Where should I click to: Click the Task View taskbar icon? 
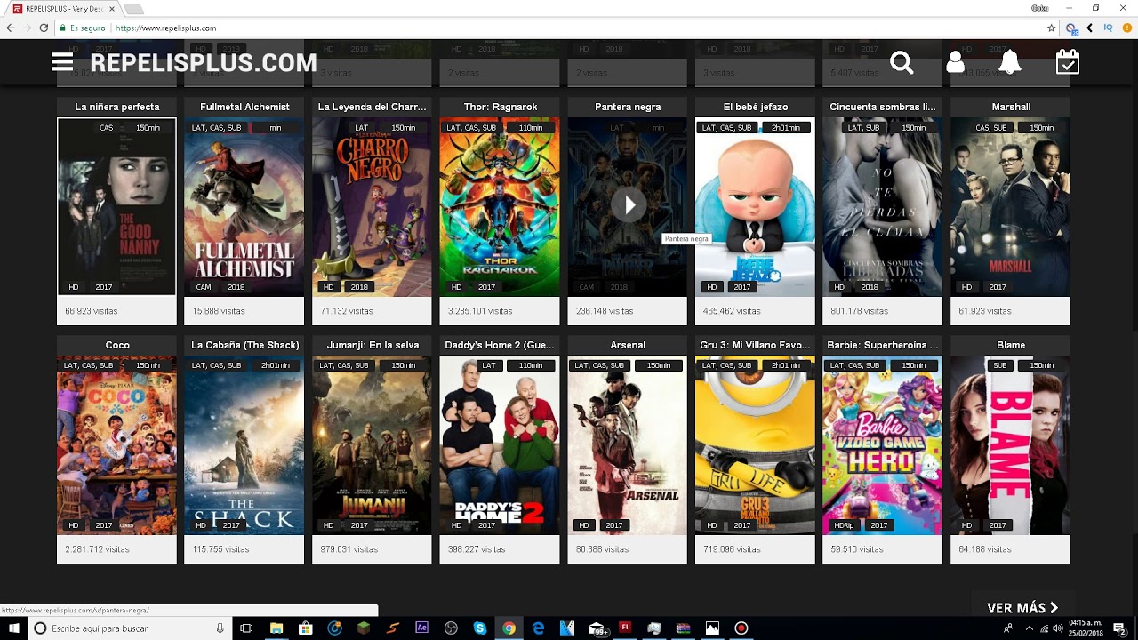[x=246, y=628]
